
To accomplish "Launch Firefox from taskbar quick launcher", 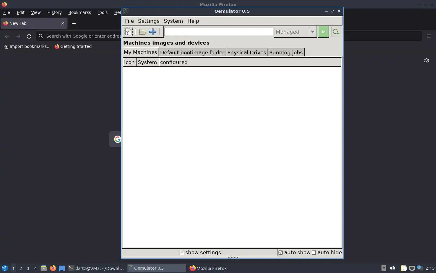I will point(53,268).
